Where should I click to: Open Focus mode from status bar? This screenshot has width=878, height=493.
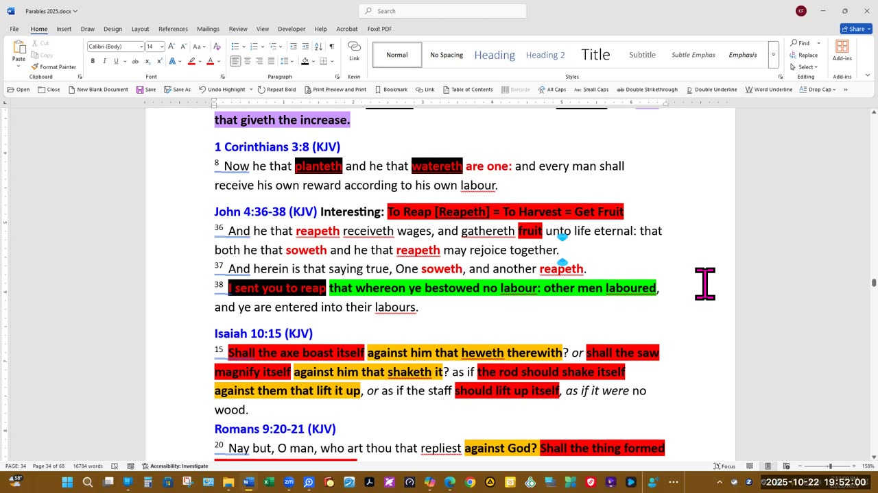724,466
